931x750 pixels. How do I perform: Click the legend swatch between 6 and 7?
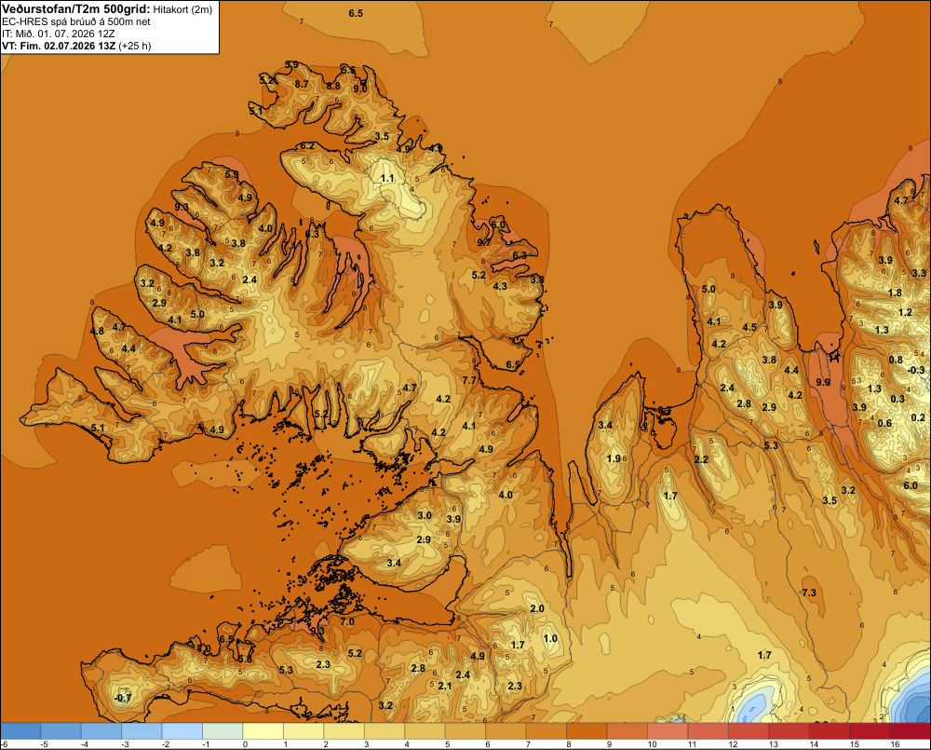[x=506, y=730]
